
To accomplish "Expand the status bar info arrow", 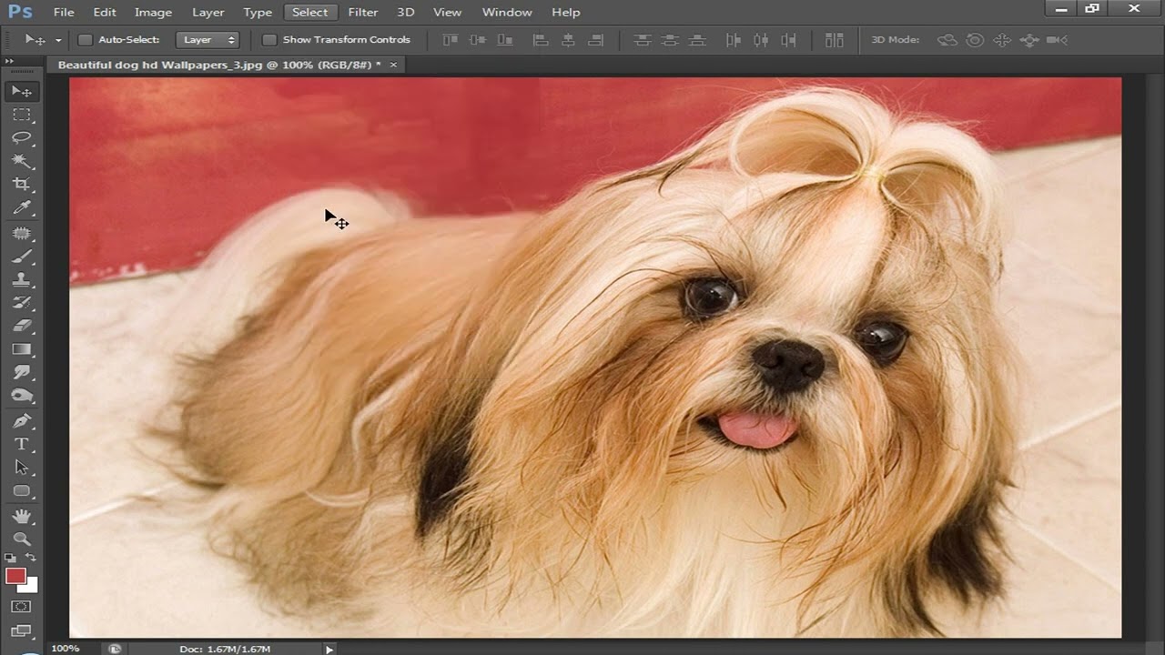I will pyautogui.click(x=329, y=649).
